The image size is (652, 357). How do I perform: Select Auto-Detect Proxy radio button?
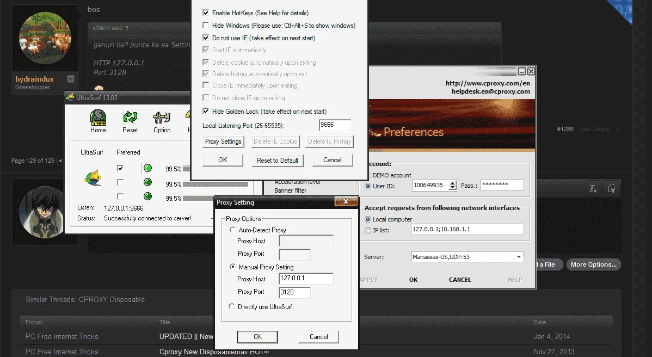point(232,230)
